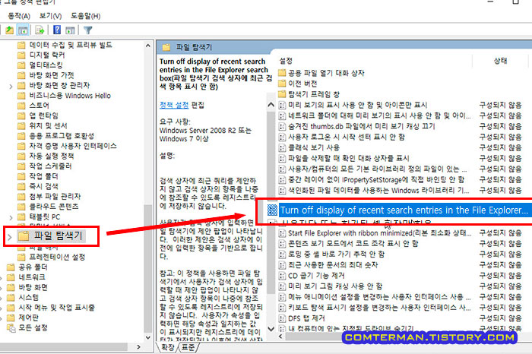Sort by the 설정 column header
This screenshot has height=354, width=532.
pyautogui.click(x=286, y=61)
